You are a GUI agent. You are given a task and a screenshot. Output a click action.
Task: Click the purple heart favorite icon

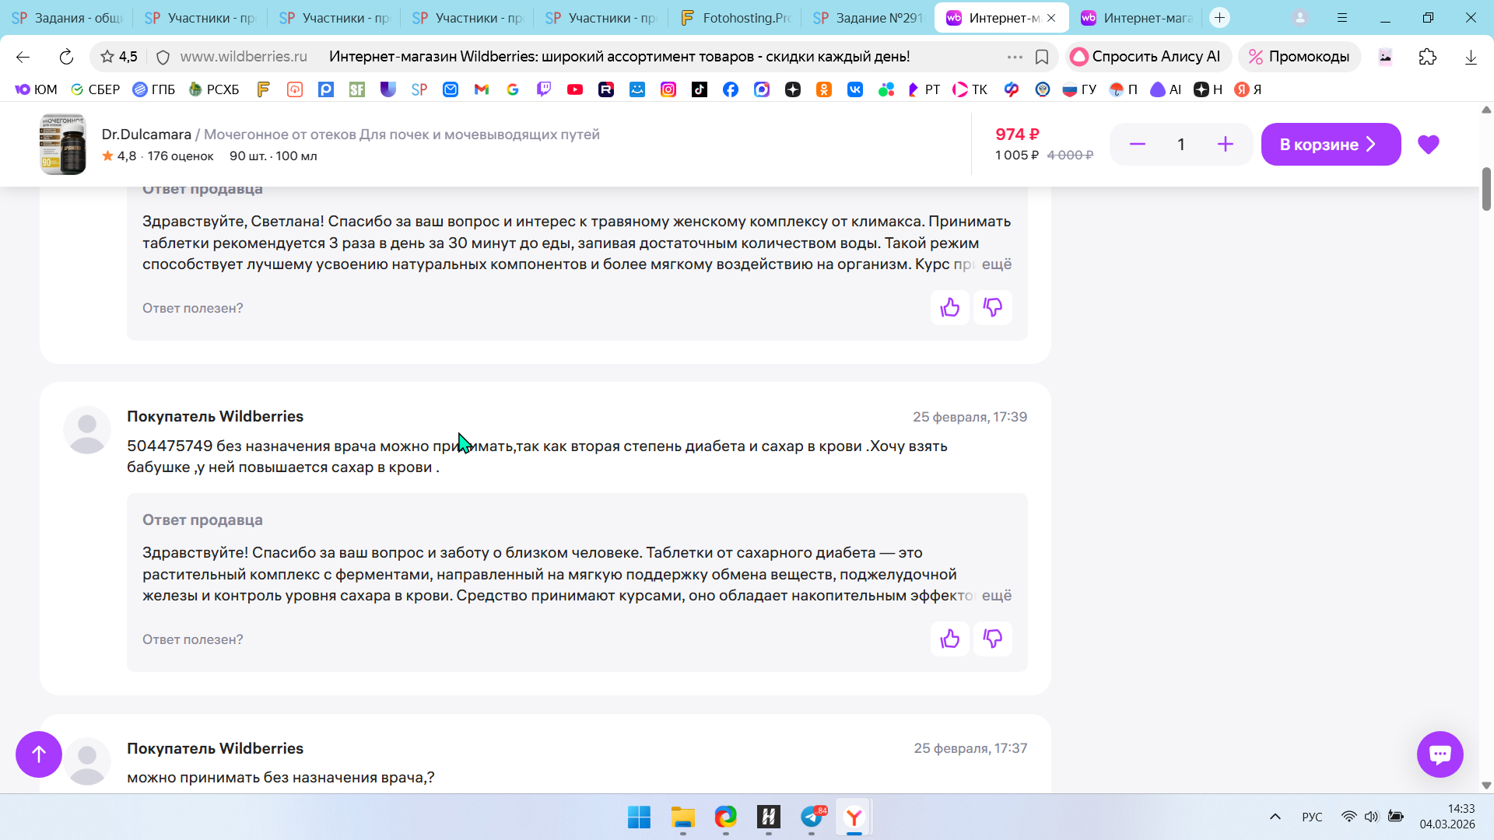click(1428, 145)
